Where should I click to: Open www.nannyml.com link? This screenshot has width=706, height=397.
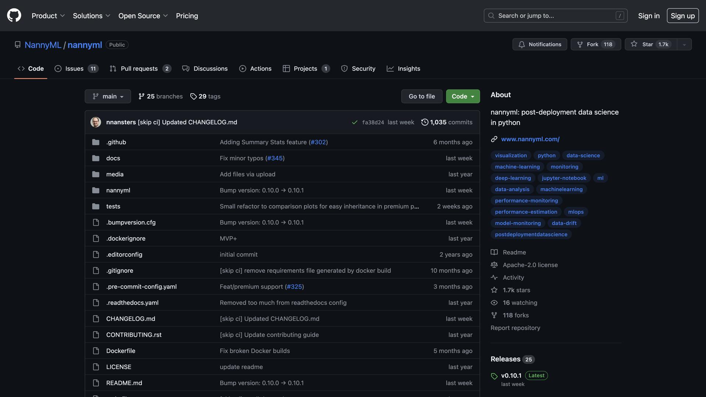pos(530,139)
